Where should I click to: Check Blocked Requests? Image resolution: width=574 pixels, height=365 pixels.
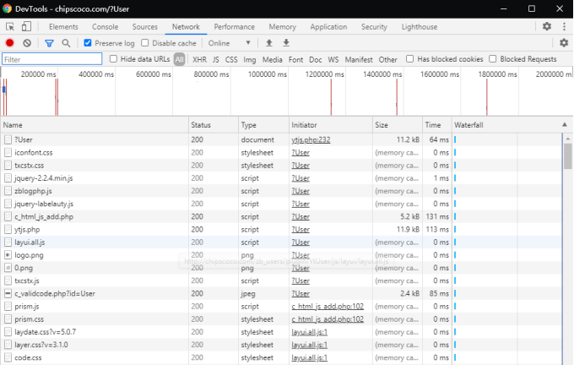pos(493,59)
